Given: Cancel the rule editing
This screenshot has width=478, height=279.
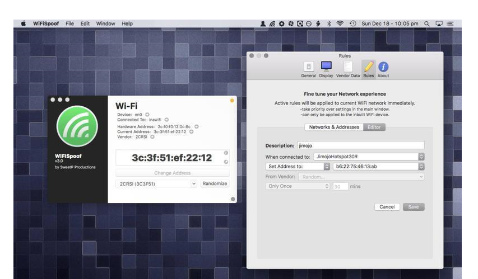Looking at the screenshot, I should pos(387,207).
